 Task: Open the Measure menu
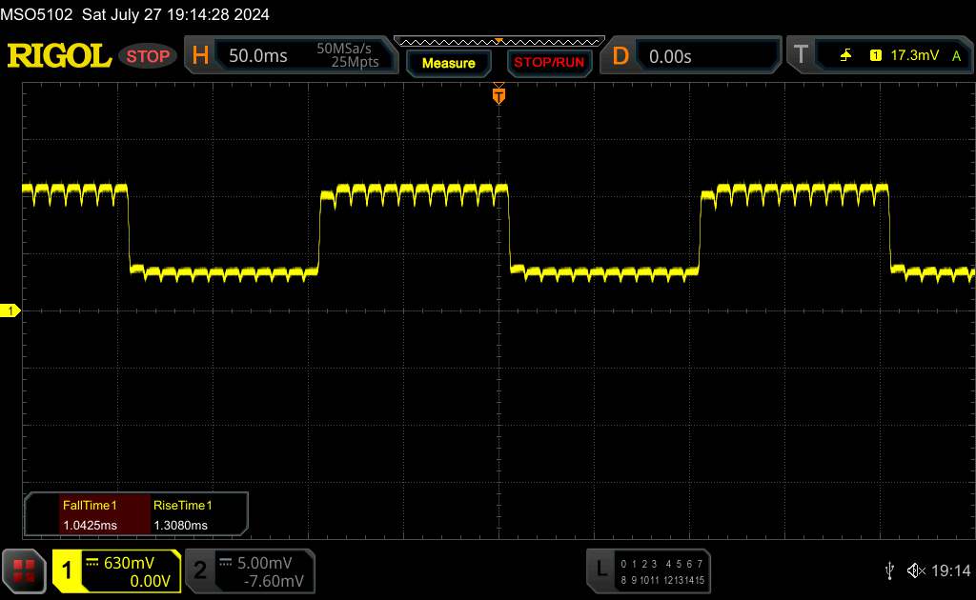[x=449, y=63]
